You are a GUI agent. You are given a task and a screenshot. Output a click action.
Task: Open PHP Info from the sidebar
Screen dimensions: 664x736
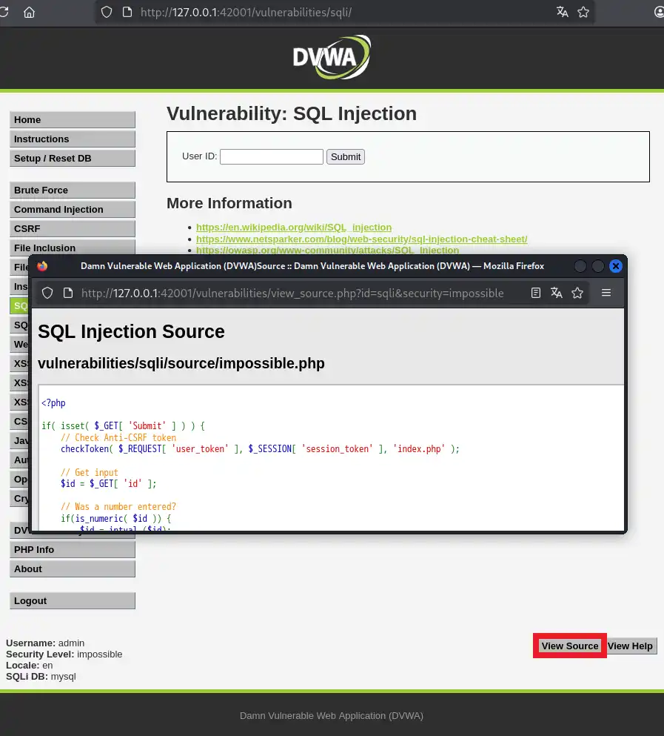pos(72,550)
